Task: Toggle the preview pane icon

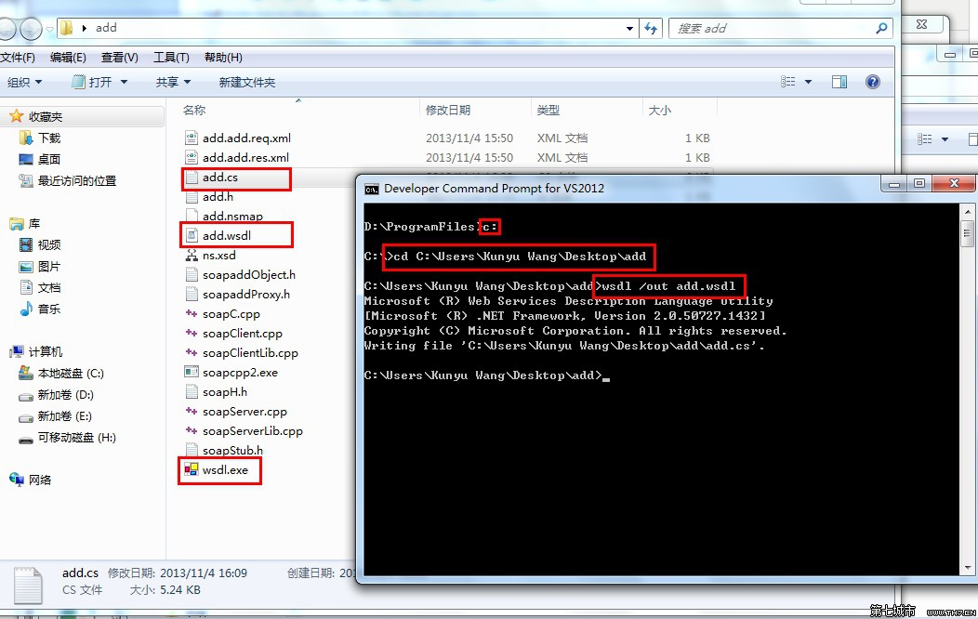Action: (839, 82)
